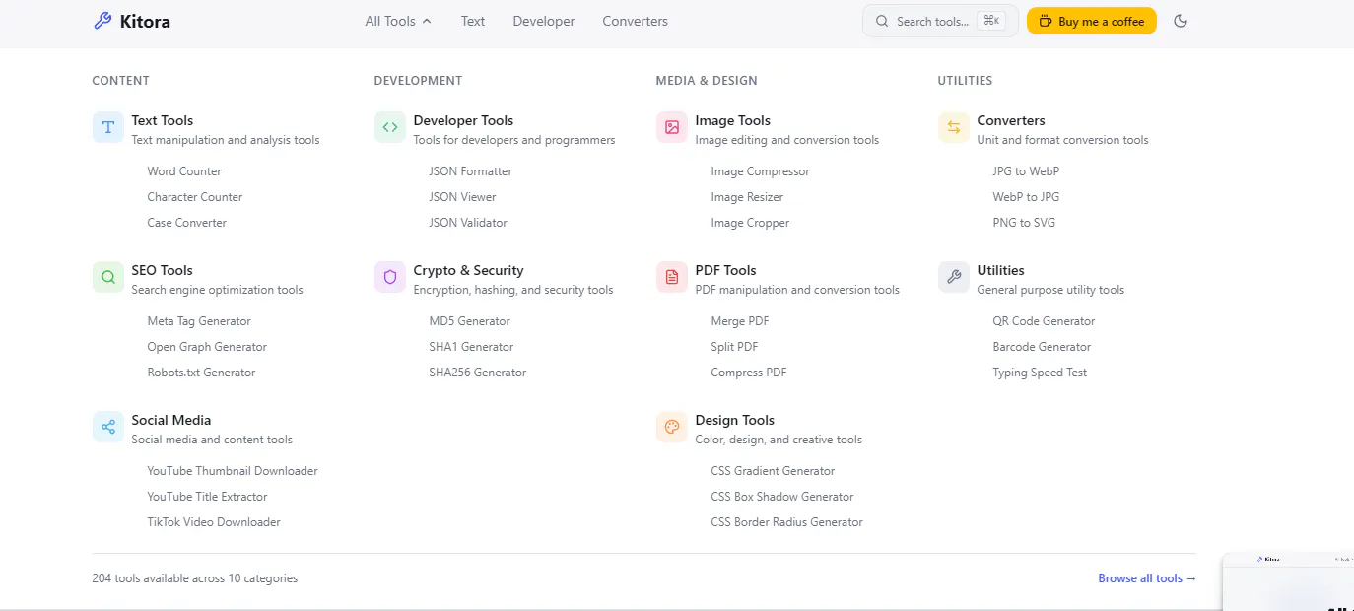Open the Case Converter tool
1354x611 pixels.
click(x=187, y=223)
